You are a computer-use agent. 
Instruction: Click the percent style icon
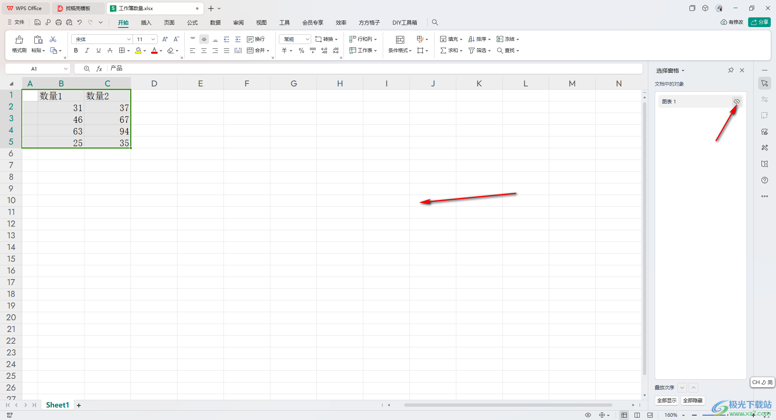point(302,50)
